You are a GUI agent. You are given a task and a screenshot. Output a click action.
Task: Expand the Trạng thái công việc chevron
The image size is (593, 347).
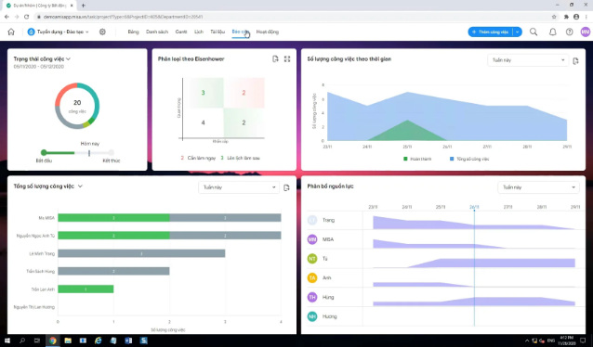[x=69, y=58]
